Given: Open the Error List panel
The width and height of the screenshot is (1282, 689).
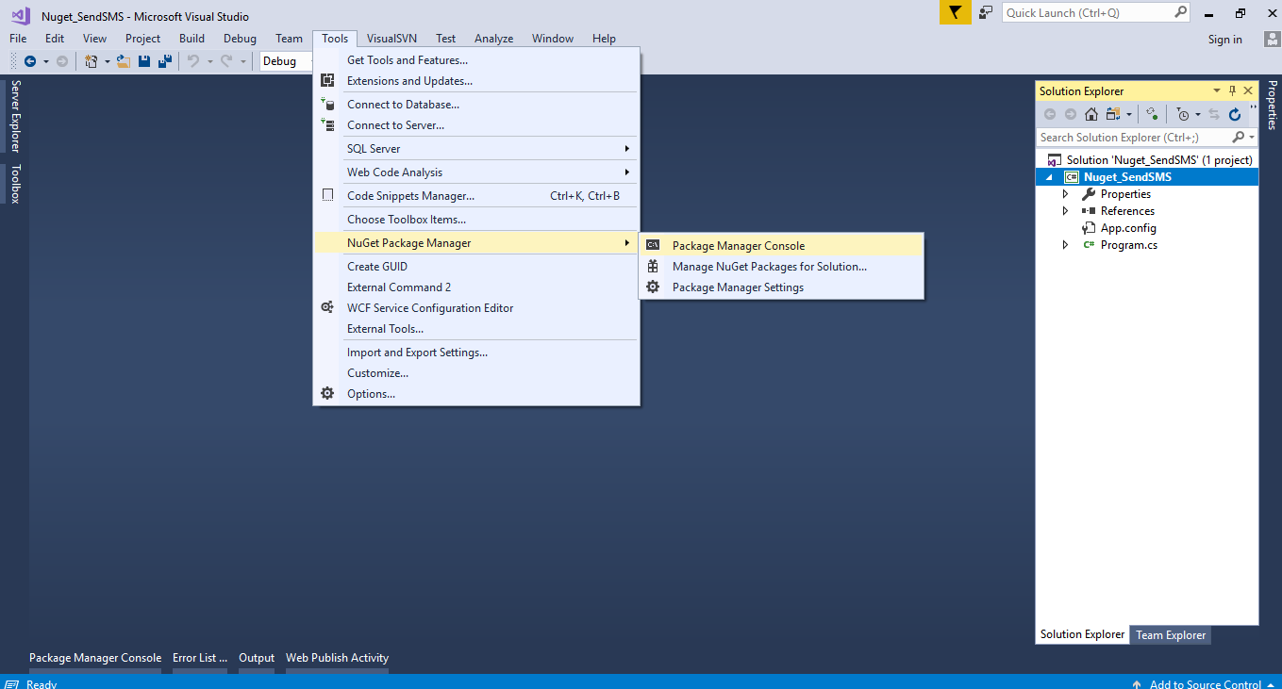Looking at the screenshot, I should [199, 657].
